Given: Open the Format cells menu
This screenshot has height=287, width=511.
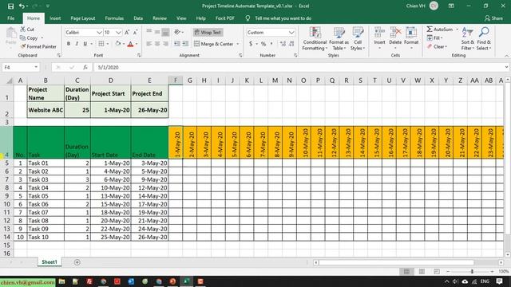Looking at the screenshot, I should click(x=411, y=39).
